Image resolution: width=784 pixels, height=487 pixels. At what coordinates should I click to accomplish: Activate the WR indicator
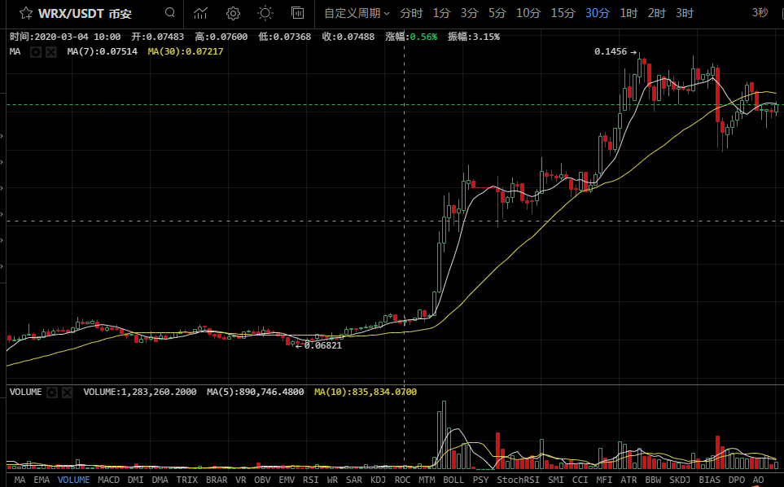pos(332,480)
